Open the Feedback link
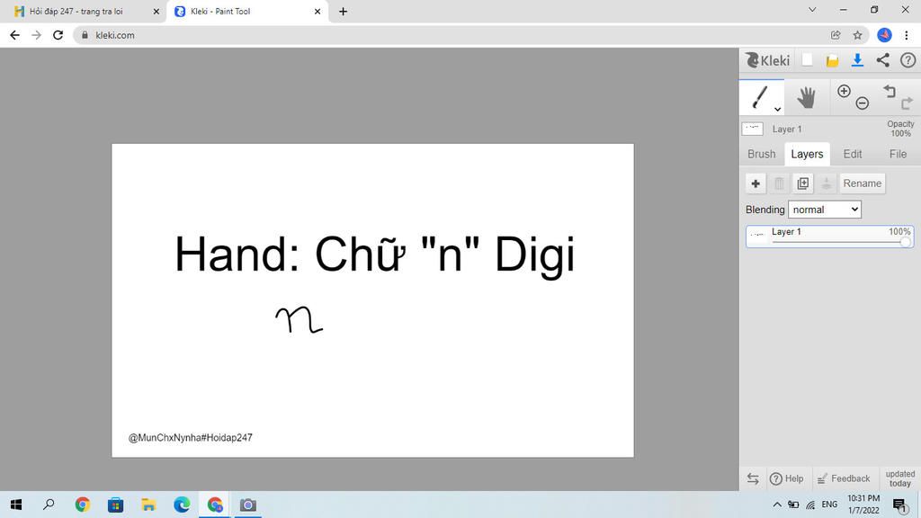The height and width of the screenshot is (518, 921). pyautogui.click(x=844, y=478)
